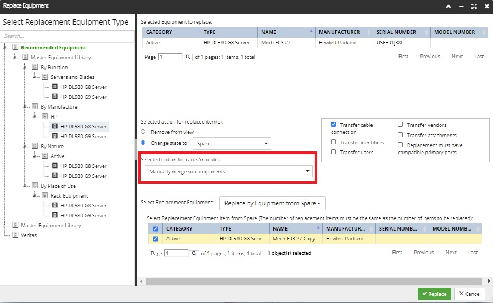
Task: Collapse the Recommended Equipment tree node
Action: [5, 48]
